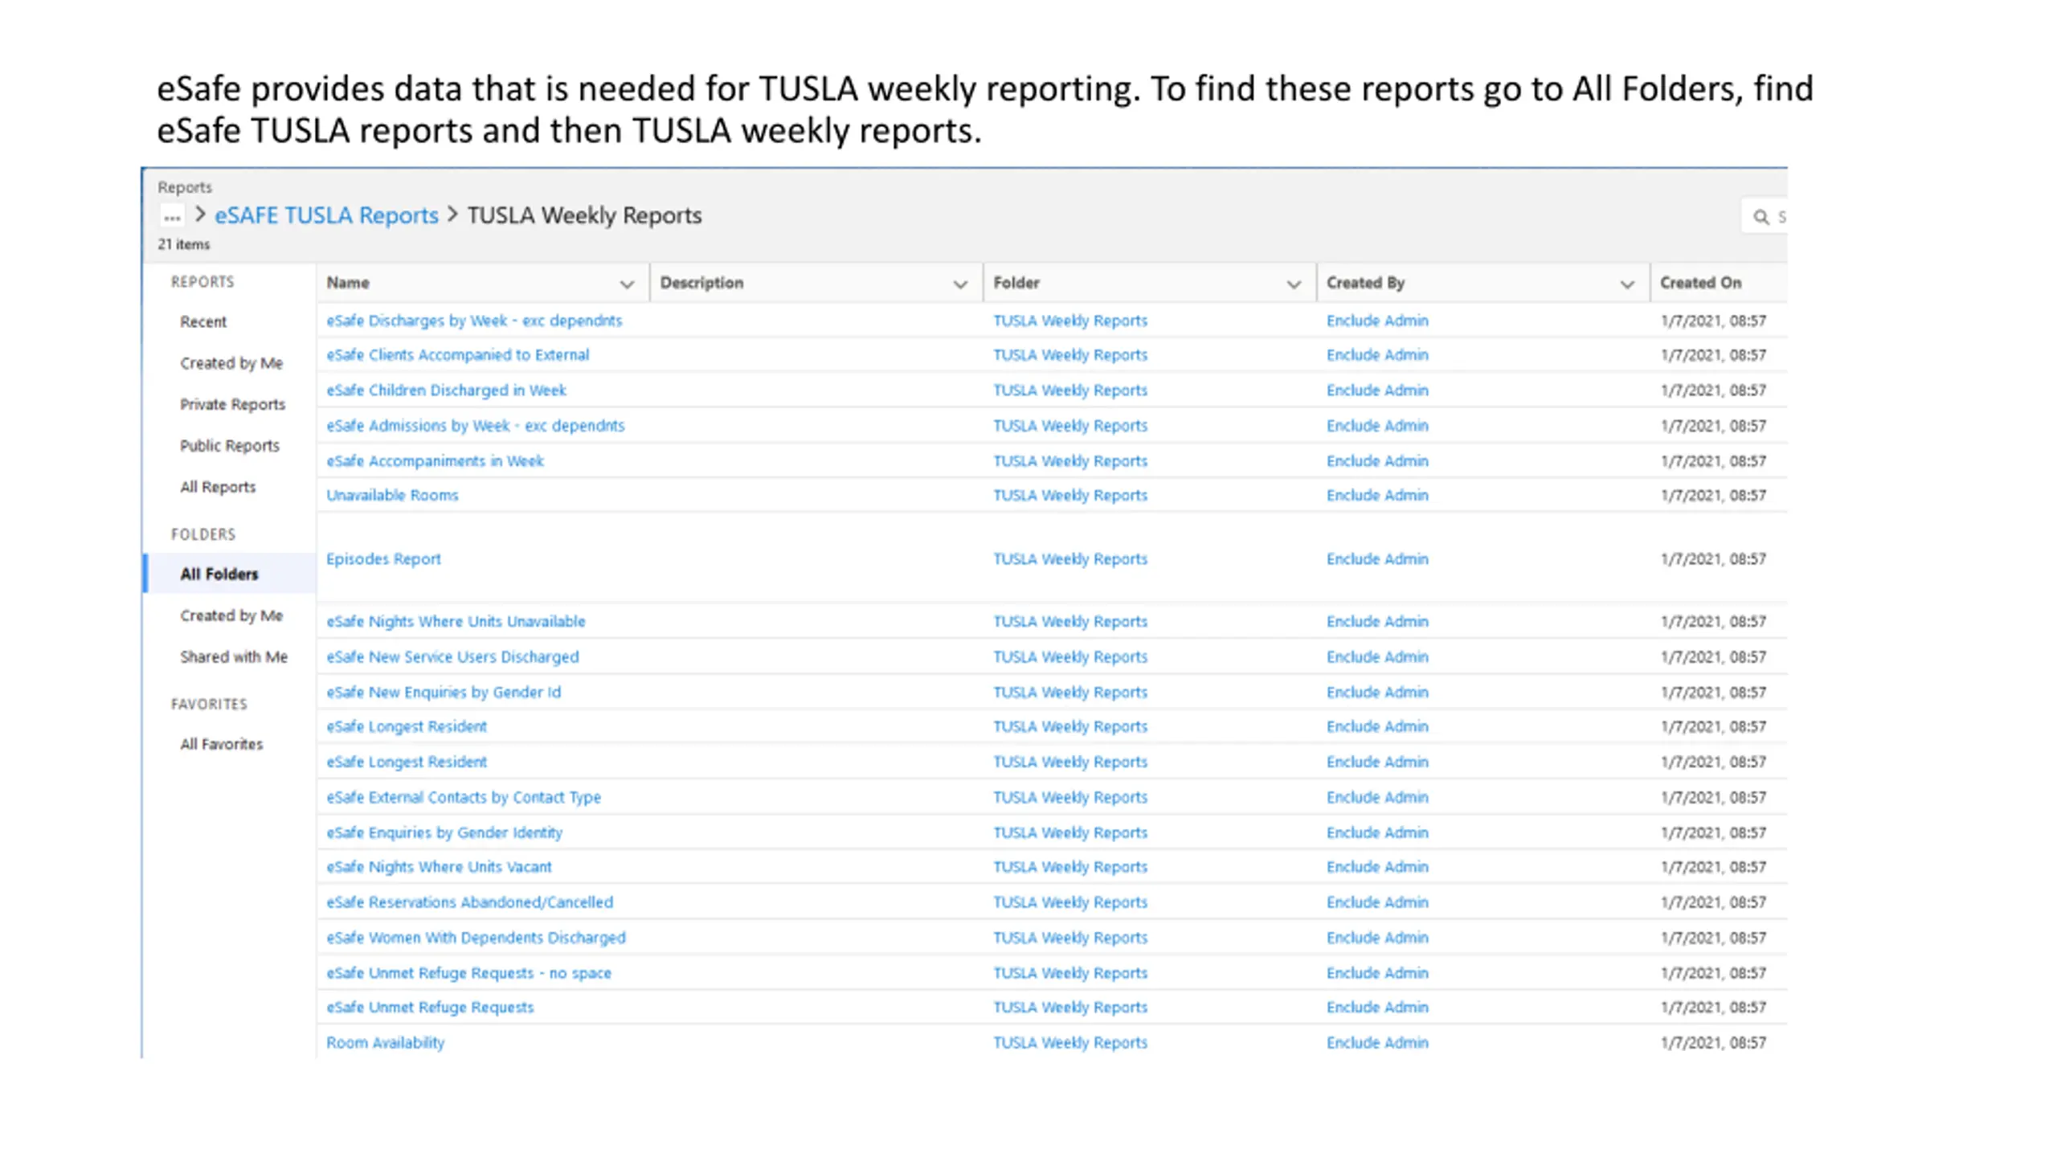Open Public Reports in sidebar
The image size is (2057, 1157).
[x=230, y=446]
